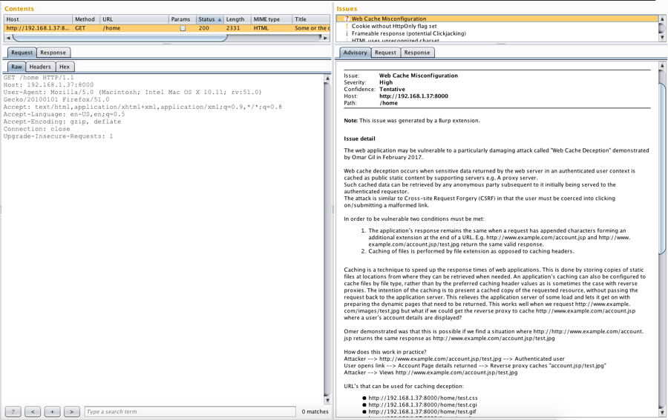Toggle the Params checkbox in the /home row
This screenshot has height=420, width=668.
click(183, 28)
